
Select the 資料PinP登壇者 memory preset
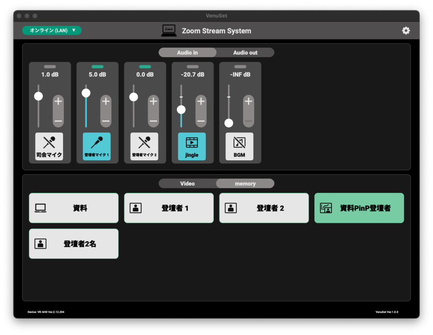(359, 208)
